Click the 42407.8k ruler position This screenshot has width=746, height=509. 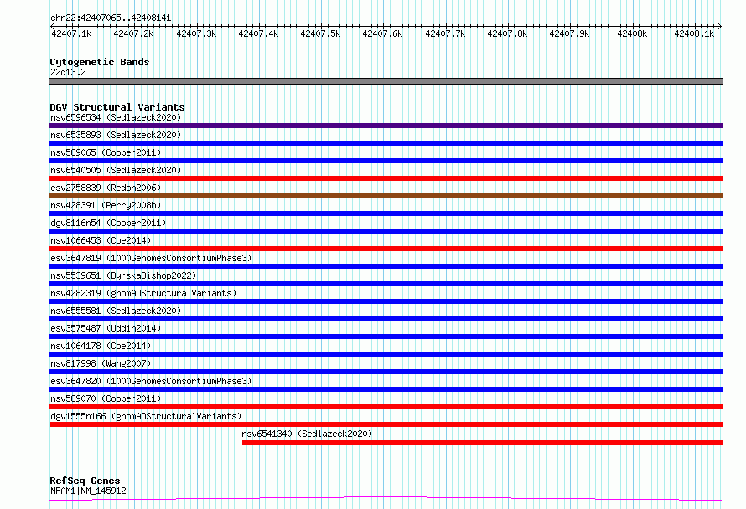pyautogui.click(x=507, y=33)
